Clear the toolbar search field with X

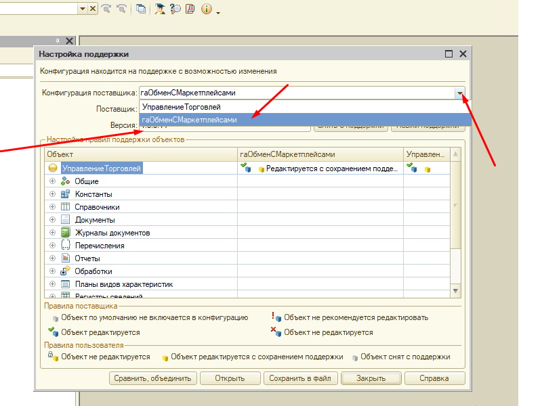pyautogui.click(x=93, y=9)
